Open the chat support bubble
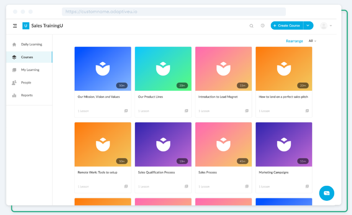This screenshot has height=215, width=352. pyautogui.click(x=327, y=193)
